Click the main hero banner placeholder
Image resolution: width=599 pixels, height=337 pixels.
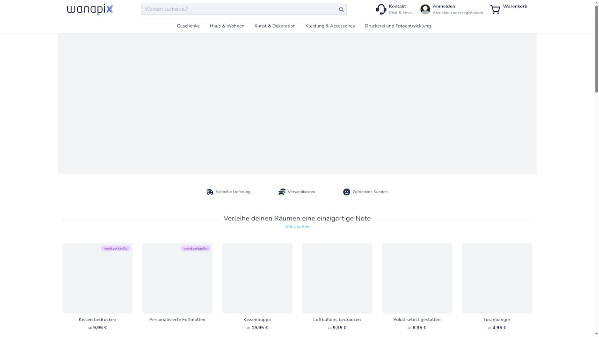coord(297,104)
